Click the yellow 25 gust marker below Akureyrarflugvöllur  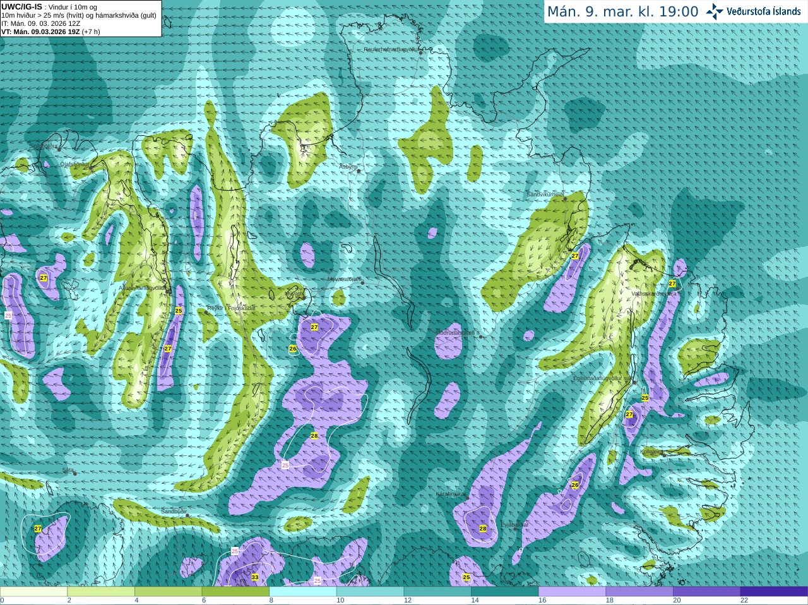[x=179, y=311]
